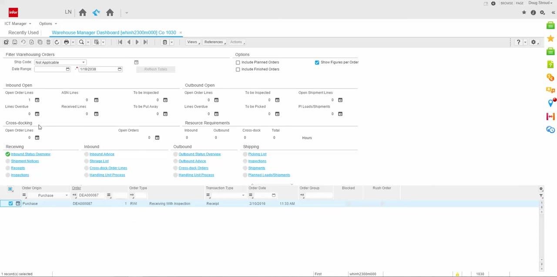Viewport: 557px width, 277px height.
Task: Click the magnifier search toolbar icon
Action: [x=81, y=42]
